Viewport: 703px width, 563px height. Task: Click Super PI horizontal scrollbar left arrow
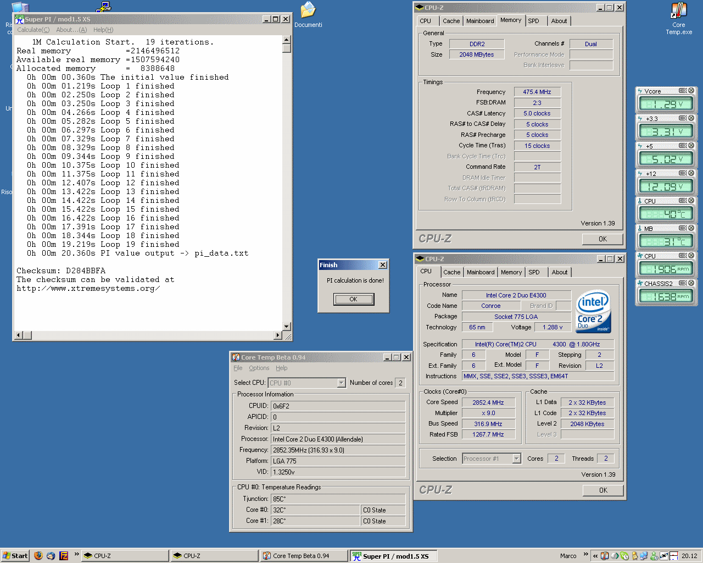19,335
